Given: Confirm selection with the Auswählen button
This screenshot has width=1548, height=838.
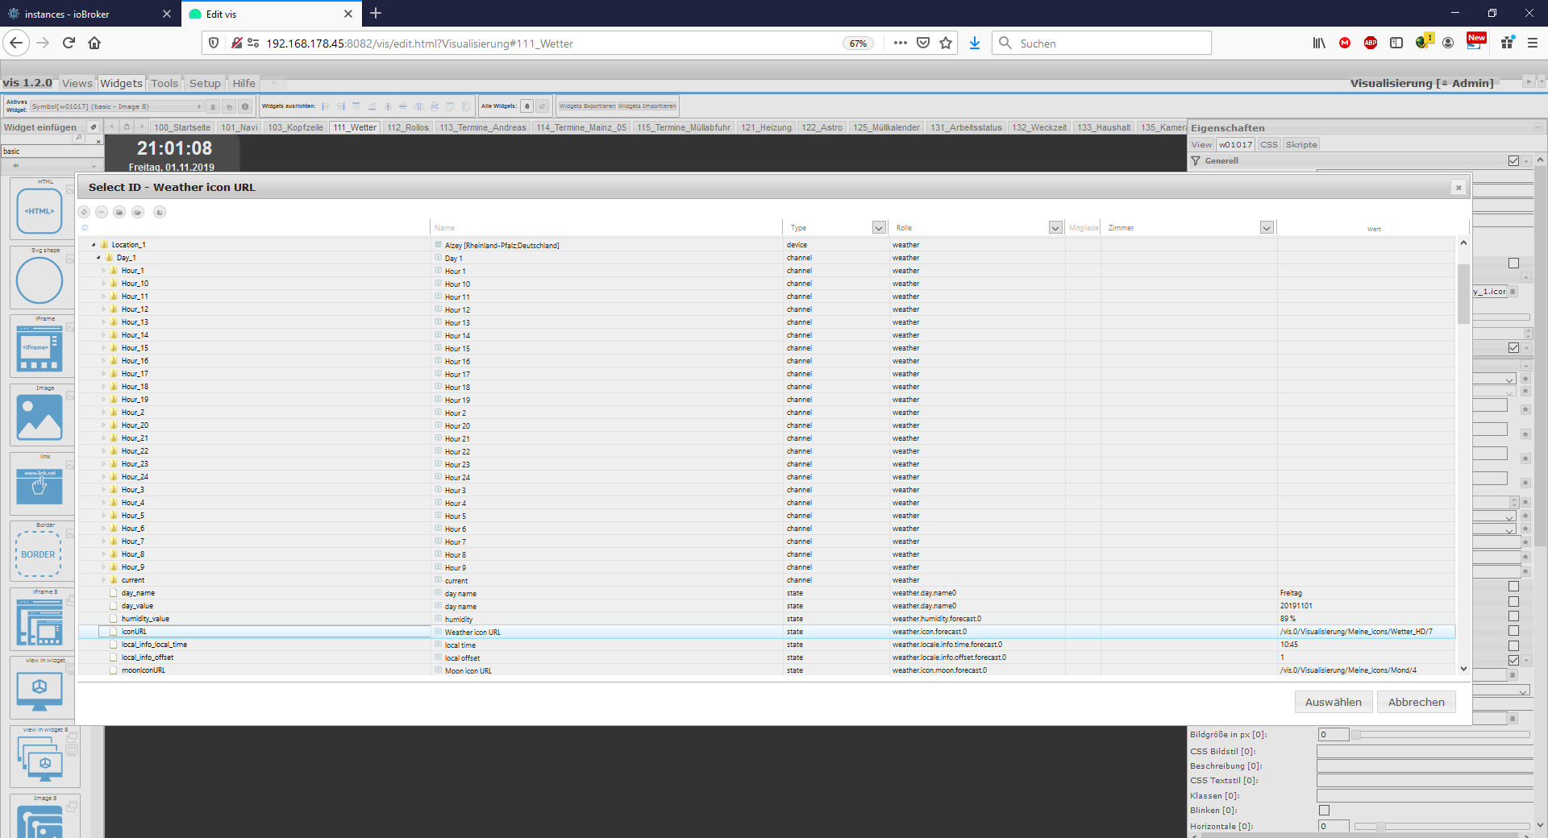Looking at the screenshot, I should [x=1334, y=702].
